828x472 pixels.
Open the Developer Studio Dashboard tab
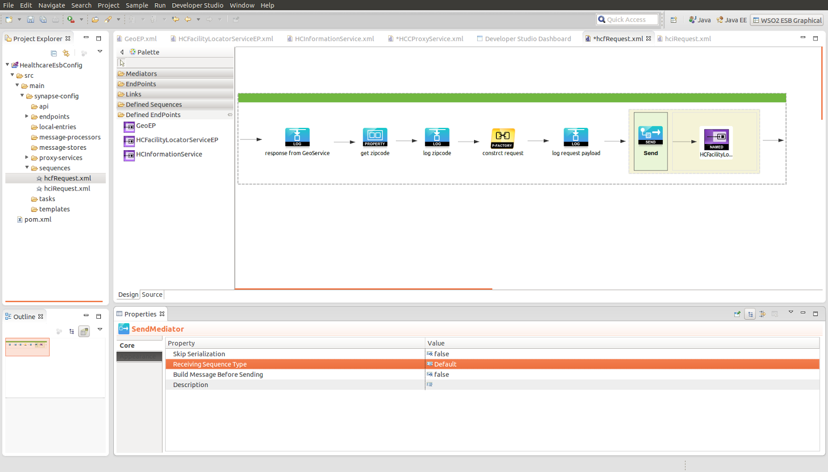click(524, 39)
